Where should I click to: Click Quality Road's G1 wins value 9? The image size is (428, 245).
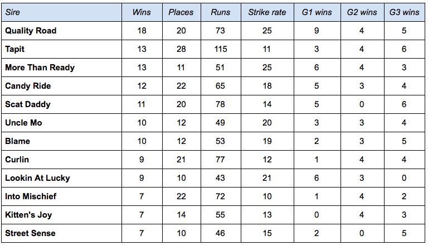tap(317, 31)
